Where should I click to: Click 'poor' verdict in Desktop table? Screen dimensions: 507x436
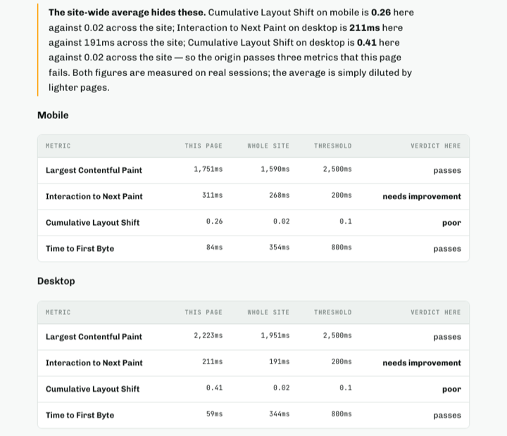pyautogui.click(x=451, y=389)
